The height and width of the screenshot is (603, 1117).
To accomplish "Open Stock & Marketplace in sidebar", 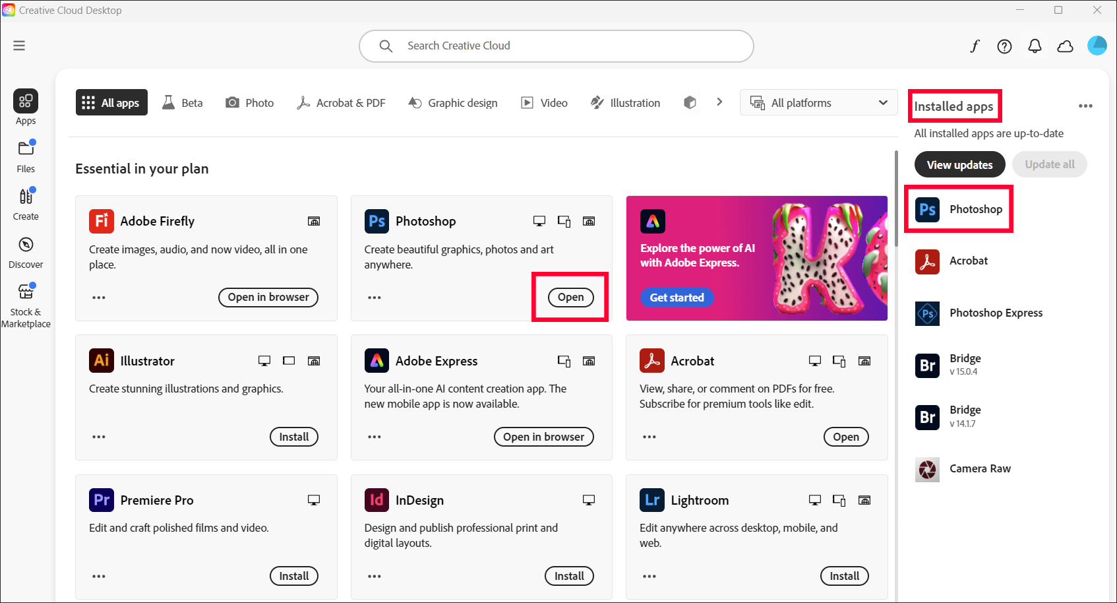I will [x=26, y=305].
